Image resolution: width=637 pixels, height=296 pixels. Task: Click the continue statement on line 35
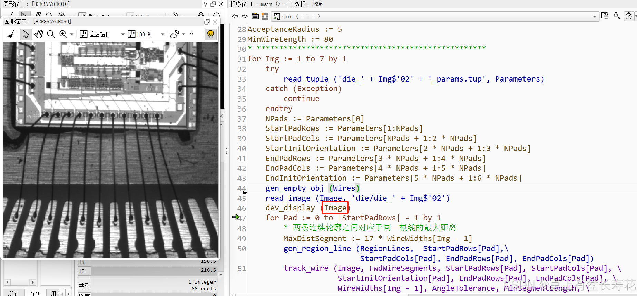click(302, 99)
